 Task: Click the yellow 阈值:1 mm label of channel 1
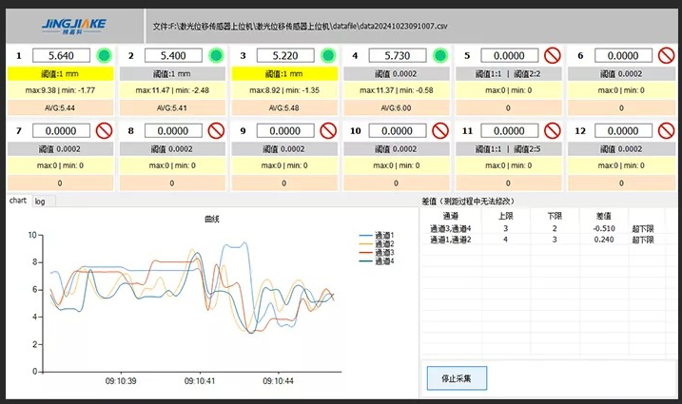point(60,73)
